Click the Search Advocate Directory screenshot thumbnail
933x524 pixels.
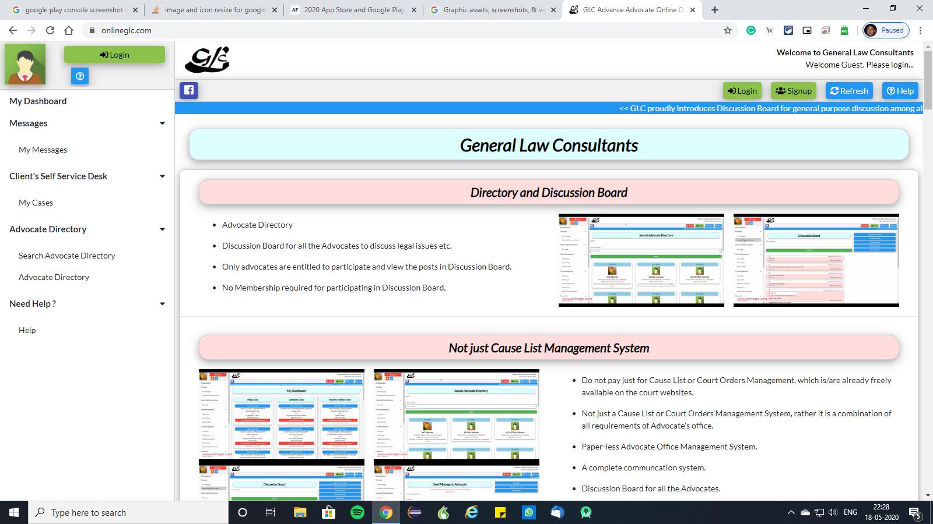641,260
